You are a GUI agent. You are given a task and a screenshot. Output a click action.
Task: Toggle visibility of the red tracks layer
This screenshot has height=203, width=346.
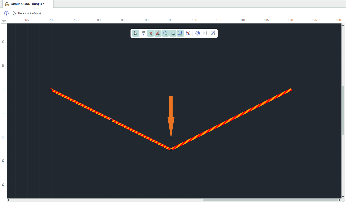pos(158,33)
